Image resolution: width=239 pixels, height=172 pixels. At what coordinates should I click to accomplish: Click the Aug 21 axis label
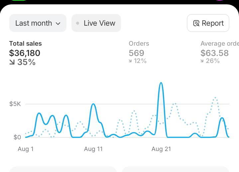pos(161,149)
